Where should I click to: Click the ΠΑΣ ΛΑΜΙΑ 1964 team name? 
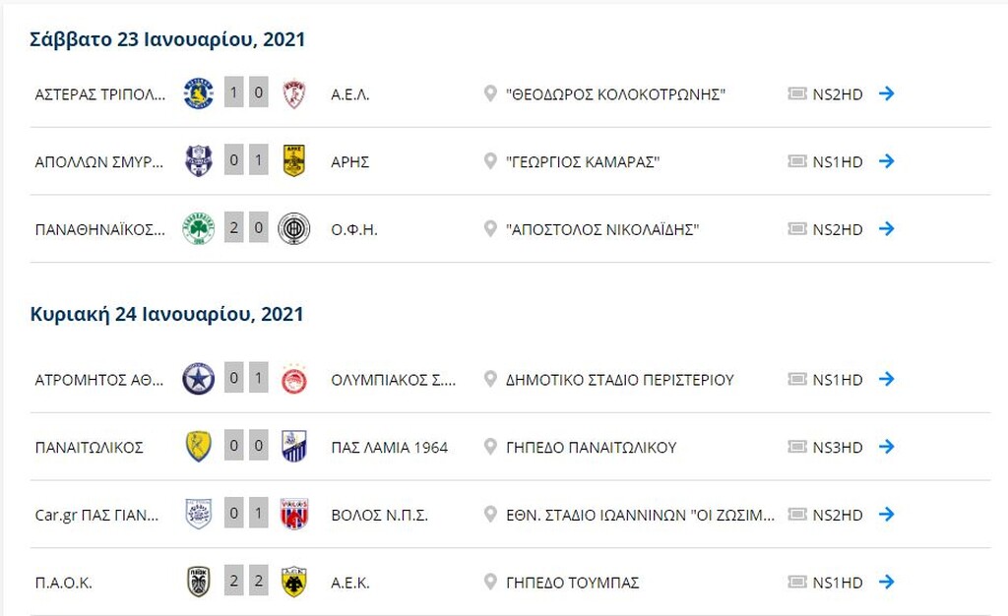point(390,448)
